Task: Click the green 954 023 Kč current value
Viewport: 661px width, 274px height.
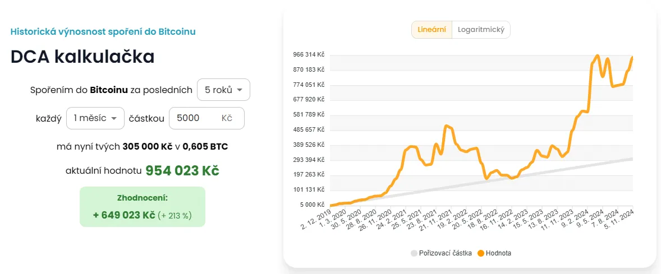Action: click(182, 170)
